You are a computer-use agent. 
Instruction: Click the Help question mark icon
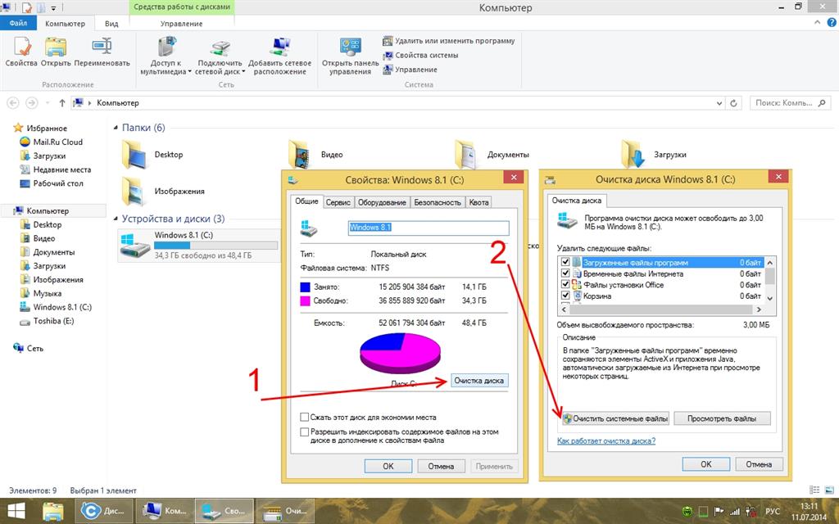pyautogui.click(x=832, y=22)
